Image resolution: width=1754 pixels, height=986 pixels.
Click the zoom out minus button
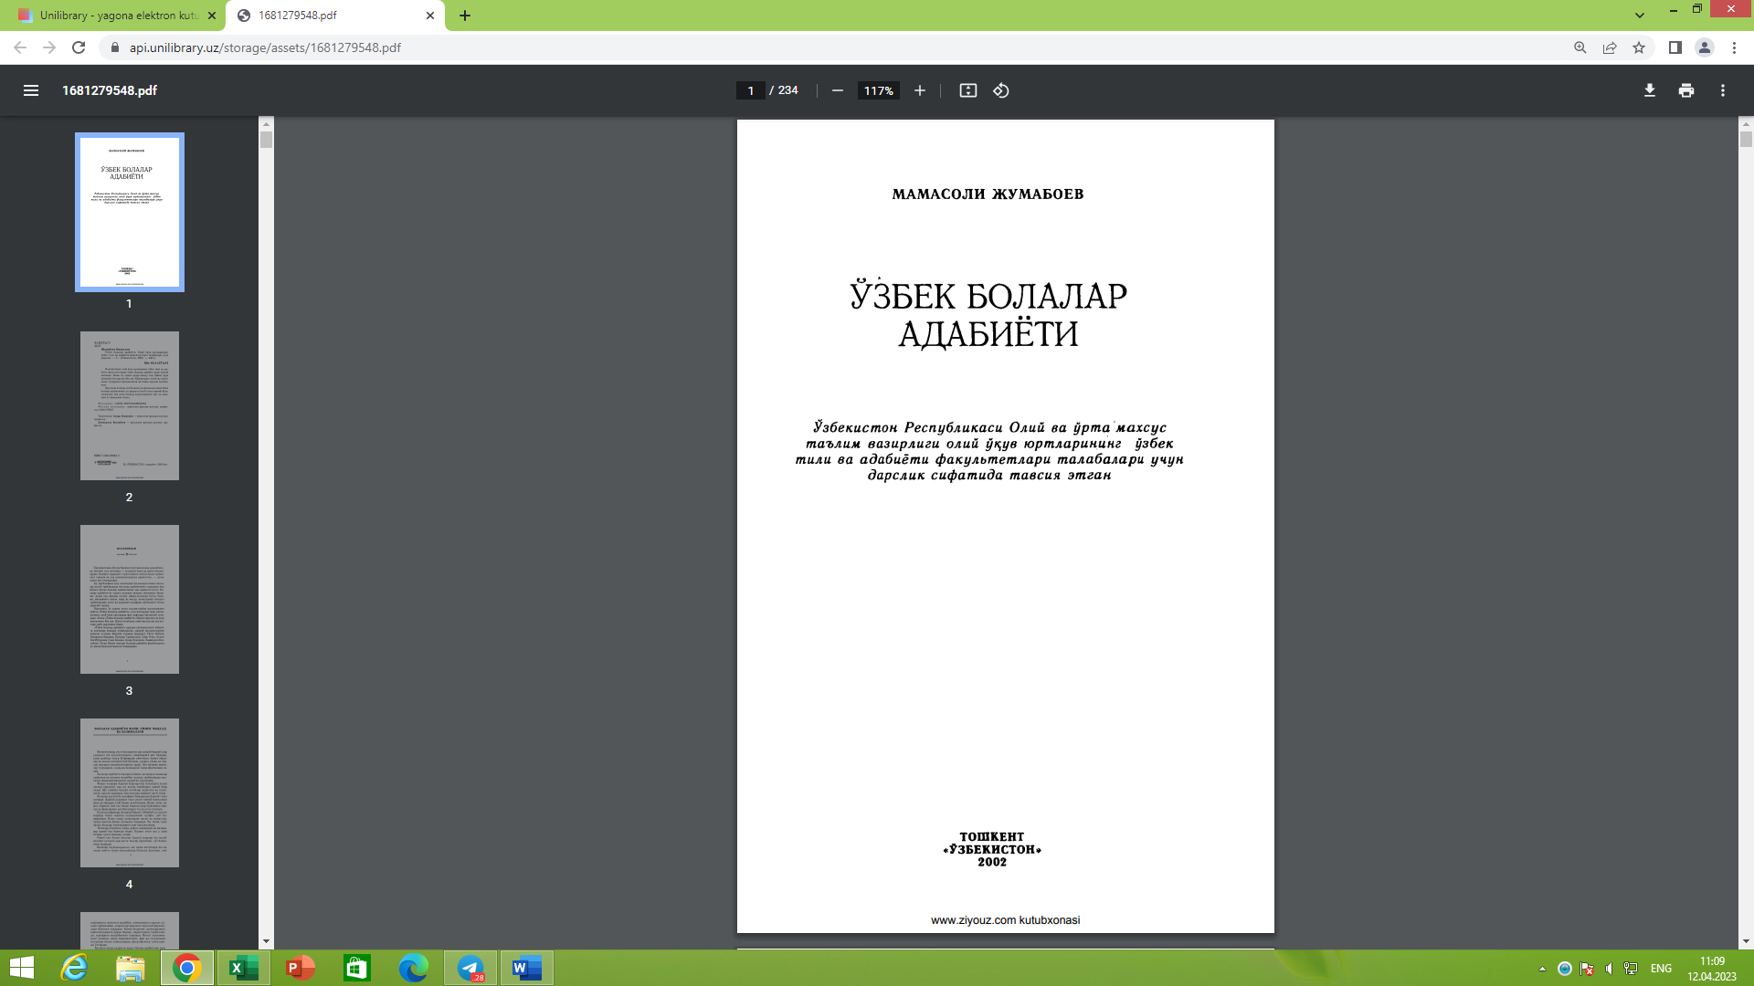click(x=837, y=90)
